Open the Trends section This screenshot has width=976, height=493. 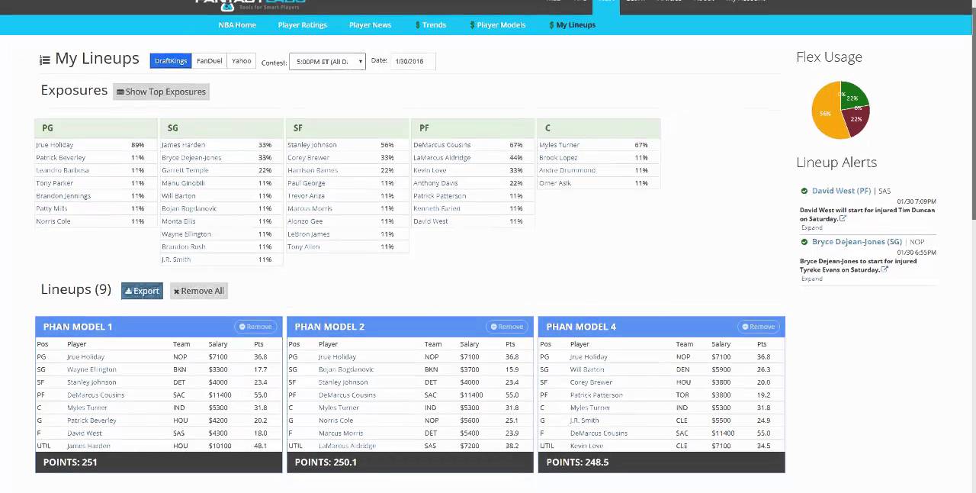click(x=434, y=24)
